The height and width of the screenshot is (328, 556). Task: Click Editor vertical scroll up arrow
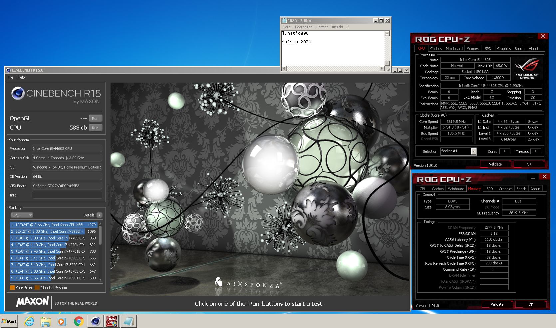pos(387,34)
